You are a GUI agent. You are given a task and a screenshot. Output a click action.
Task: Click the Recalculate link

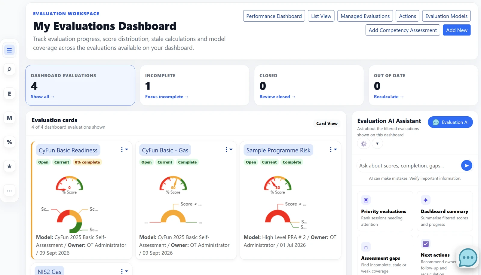(389, 96)
